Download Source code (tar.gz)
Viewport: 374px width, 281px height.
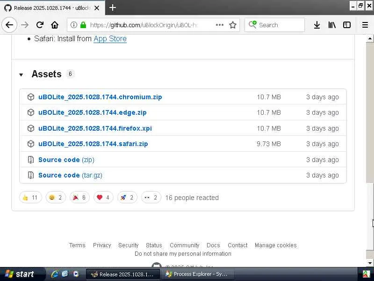click(70, 175)
